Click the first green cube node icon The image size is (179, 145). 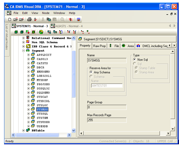(x=16, y=32)
